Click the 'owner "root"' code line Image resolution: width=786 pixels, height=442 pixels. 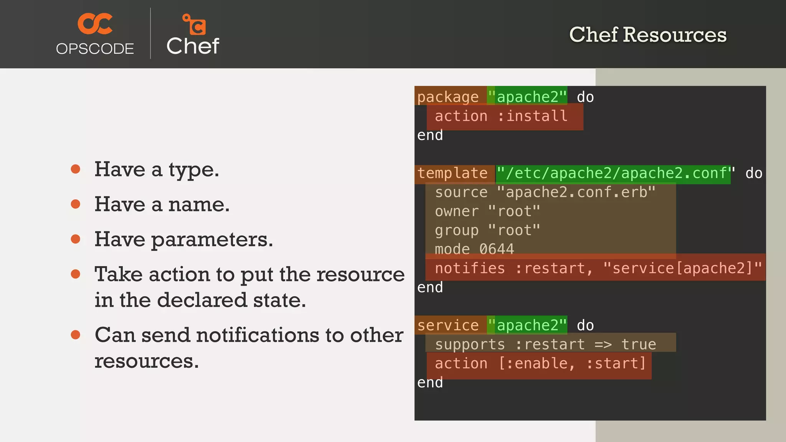click(x=487, y=211)
